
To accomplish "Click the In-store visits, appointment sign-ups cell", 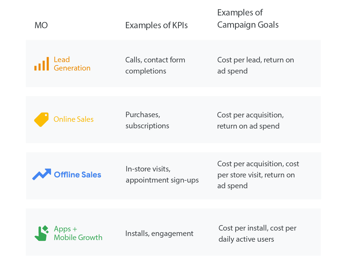I will [x=162, y=174].
